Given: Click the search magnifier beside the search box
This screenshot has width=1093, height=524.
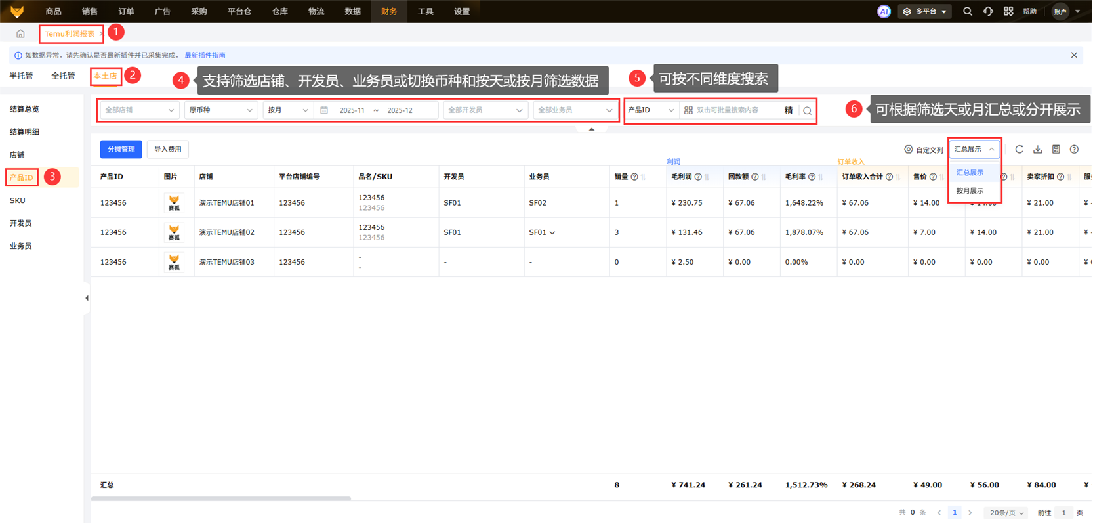Looking at the screenshot, I should point(807,111).
